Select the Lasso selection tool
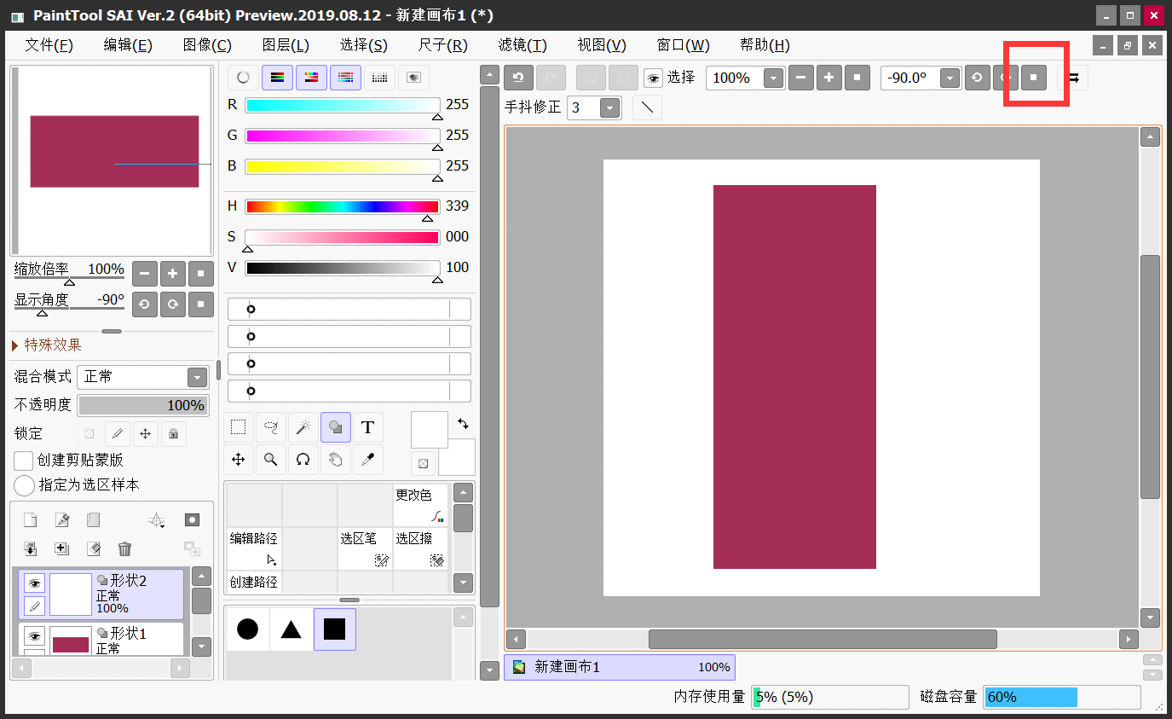Viewport: 1172px width, 719px height. [271, 427]
